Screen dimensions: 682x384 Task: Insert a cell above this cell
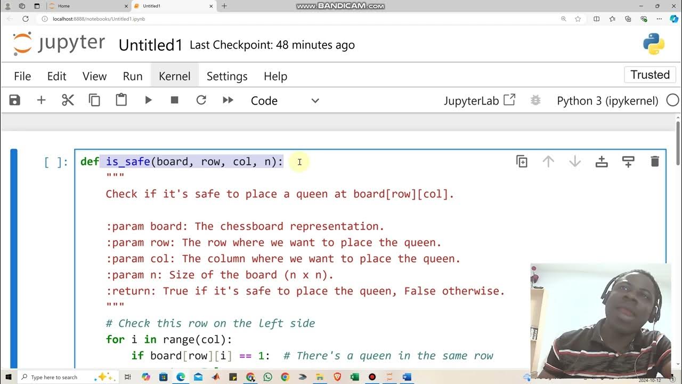tap(602, 162)
